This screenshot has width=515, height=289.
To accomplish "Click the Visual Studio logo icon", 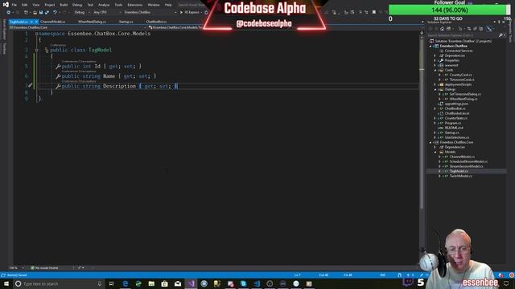I will tap(6, 5).
